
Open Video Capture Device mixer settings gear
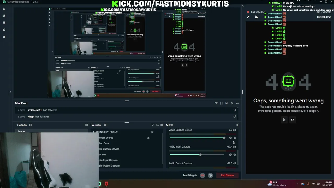(x=235, y=138)
